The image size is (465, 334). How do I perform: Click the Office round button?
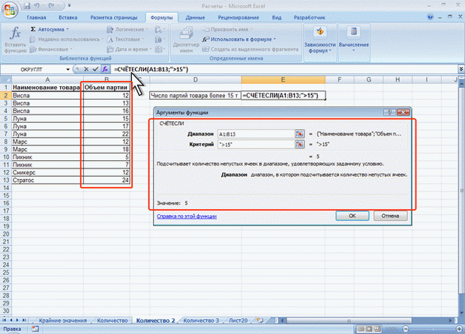10,9
